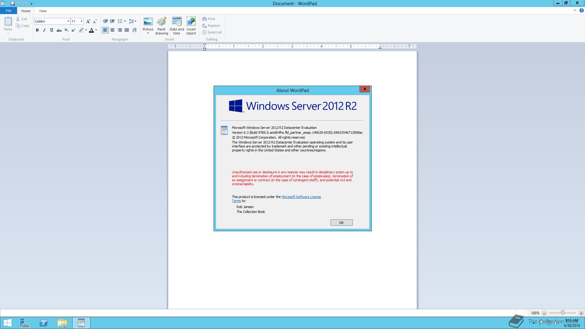
Task: Justify the paragraph text
Action: [127, 30]
